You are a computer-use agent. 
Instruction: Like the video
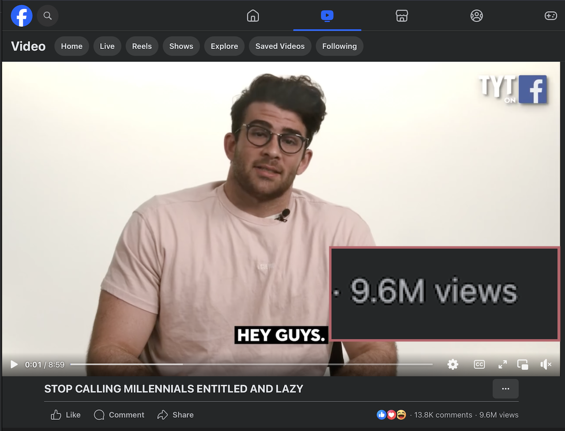coord(66,415)
